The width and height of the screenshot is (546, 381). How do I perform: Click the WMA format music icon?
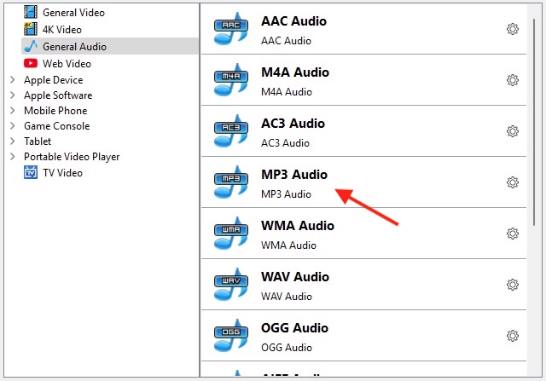tap(231, 234)
